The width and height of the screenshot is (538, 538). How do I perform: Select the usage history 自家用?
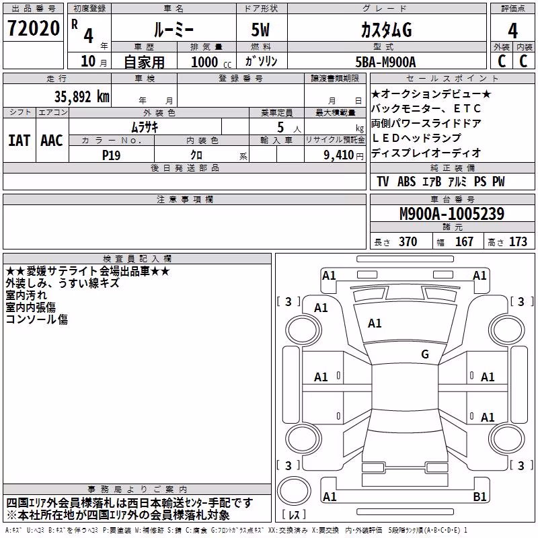pos(144,62)
